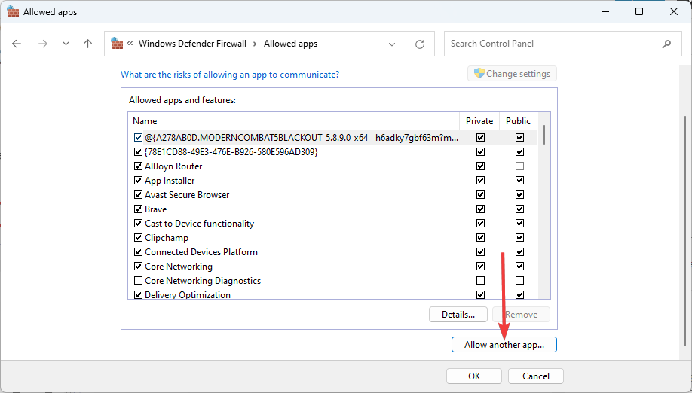This screenshot has width=692, height=393.
Task: Disable Private for AllJoyn Router
Action: [481, 166]
